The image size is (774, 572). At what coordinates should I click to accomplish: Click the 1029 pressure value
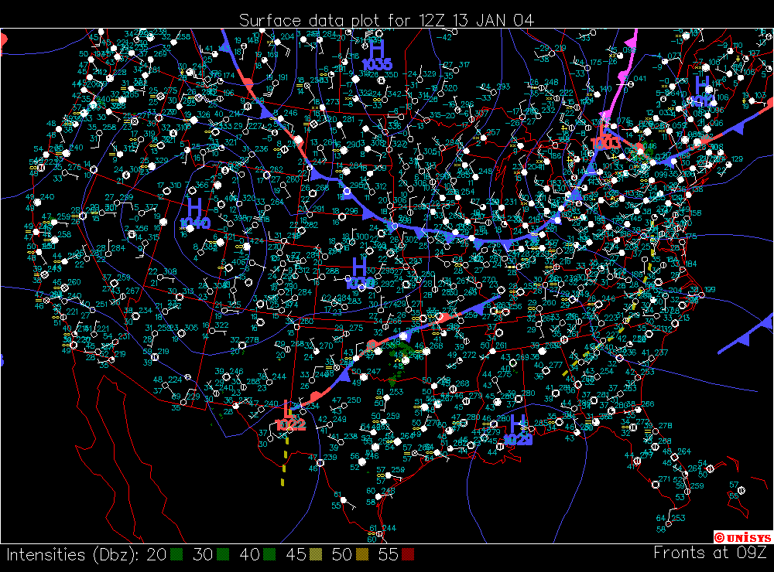tap(518, 439)
